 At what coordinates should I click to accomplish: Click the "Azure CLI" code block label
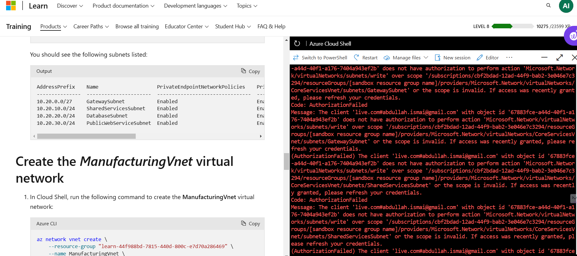coord(47,224)
